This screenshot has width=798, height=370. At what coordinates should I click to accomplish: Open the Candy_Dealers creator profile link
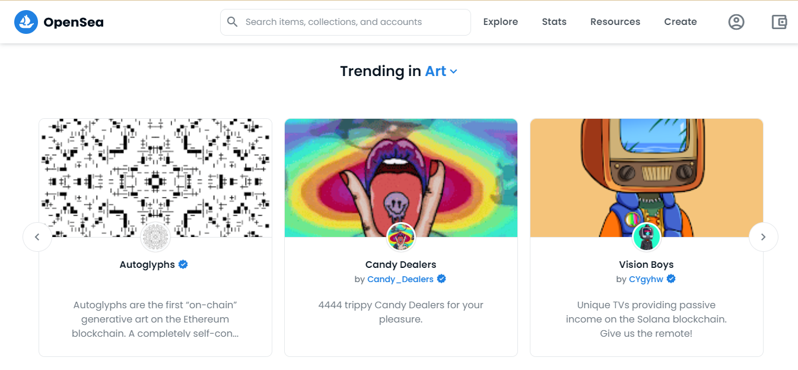click(x=400, y=279)
